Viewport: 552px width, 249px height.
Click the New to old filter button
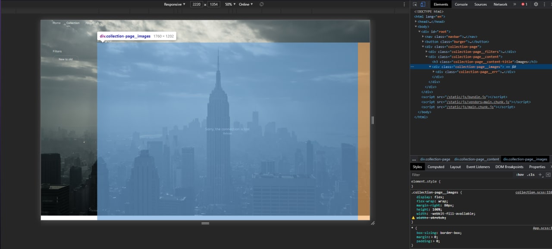tap(66, 59)
